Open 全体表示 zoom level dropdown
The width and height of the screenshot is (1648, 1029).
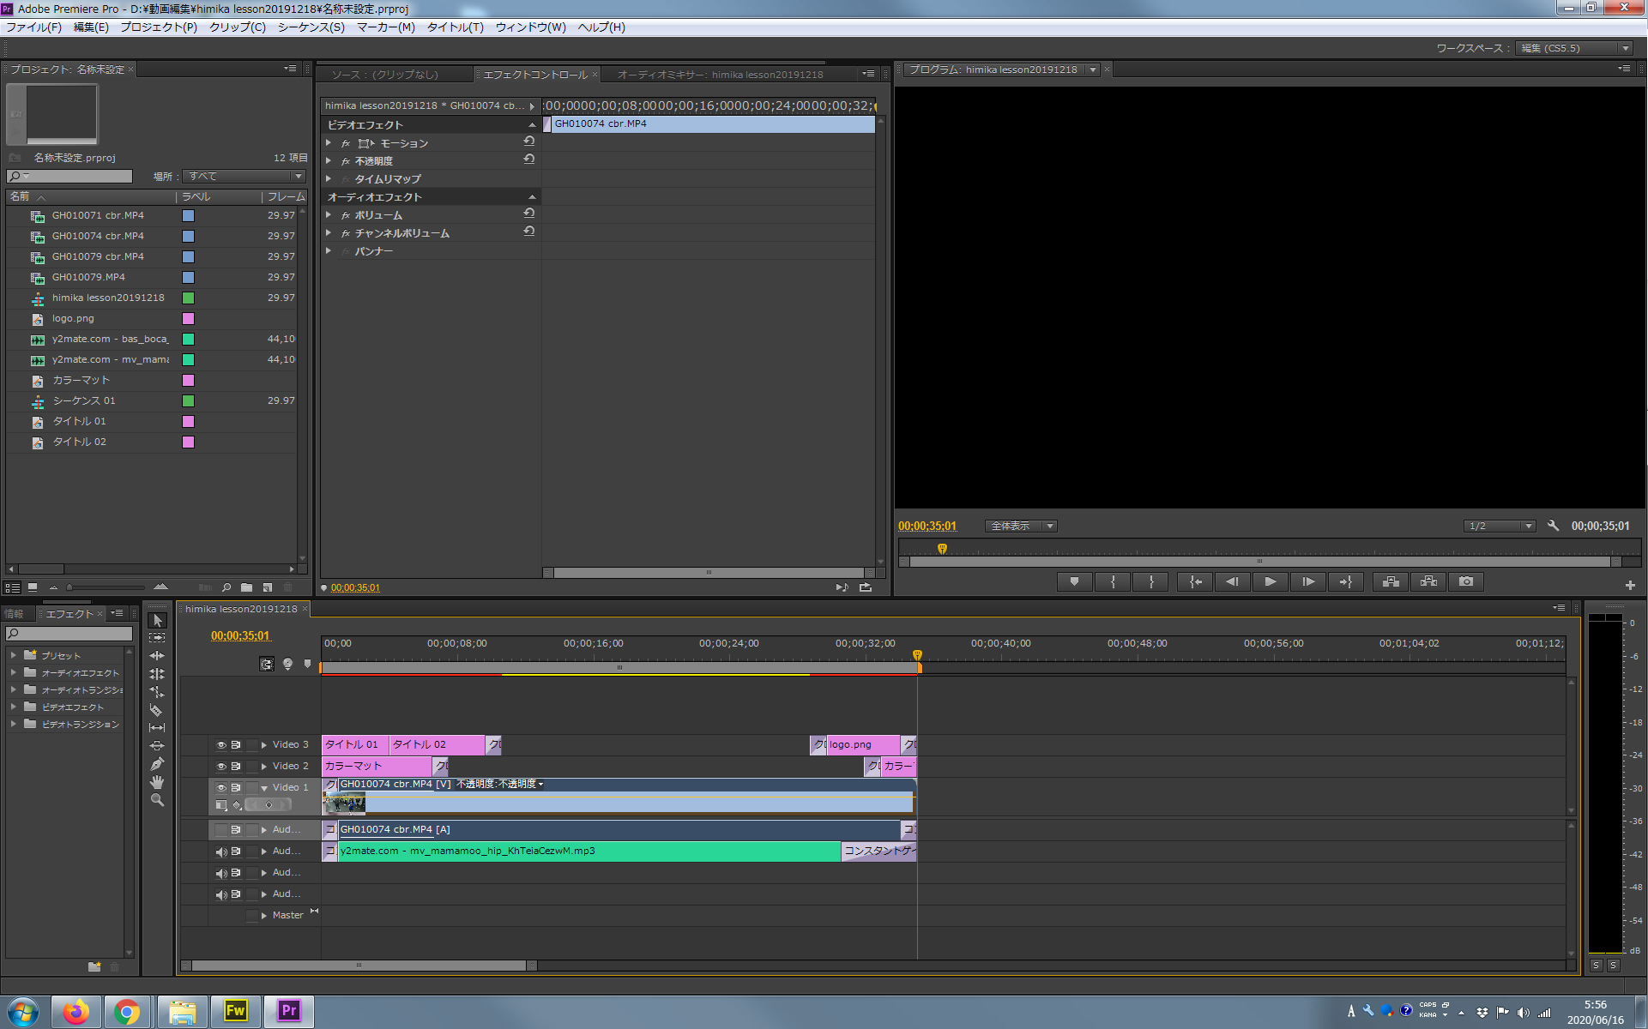click(x=1021, y=526)
